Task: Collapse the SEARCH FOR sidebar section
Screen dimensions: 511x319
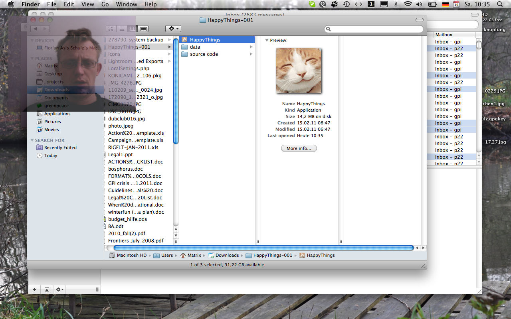Action: (x=32, y=140)
